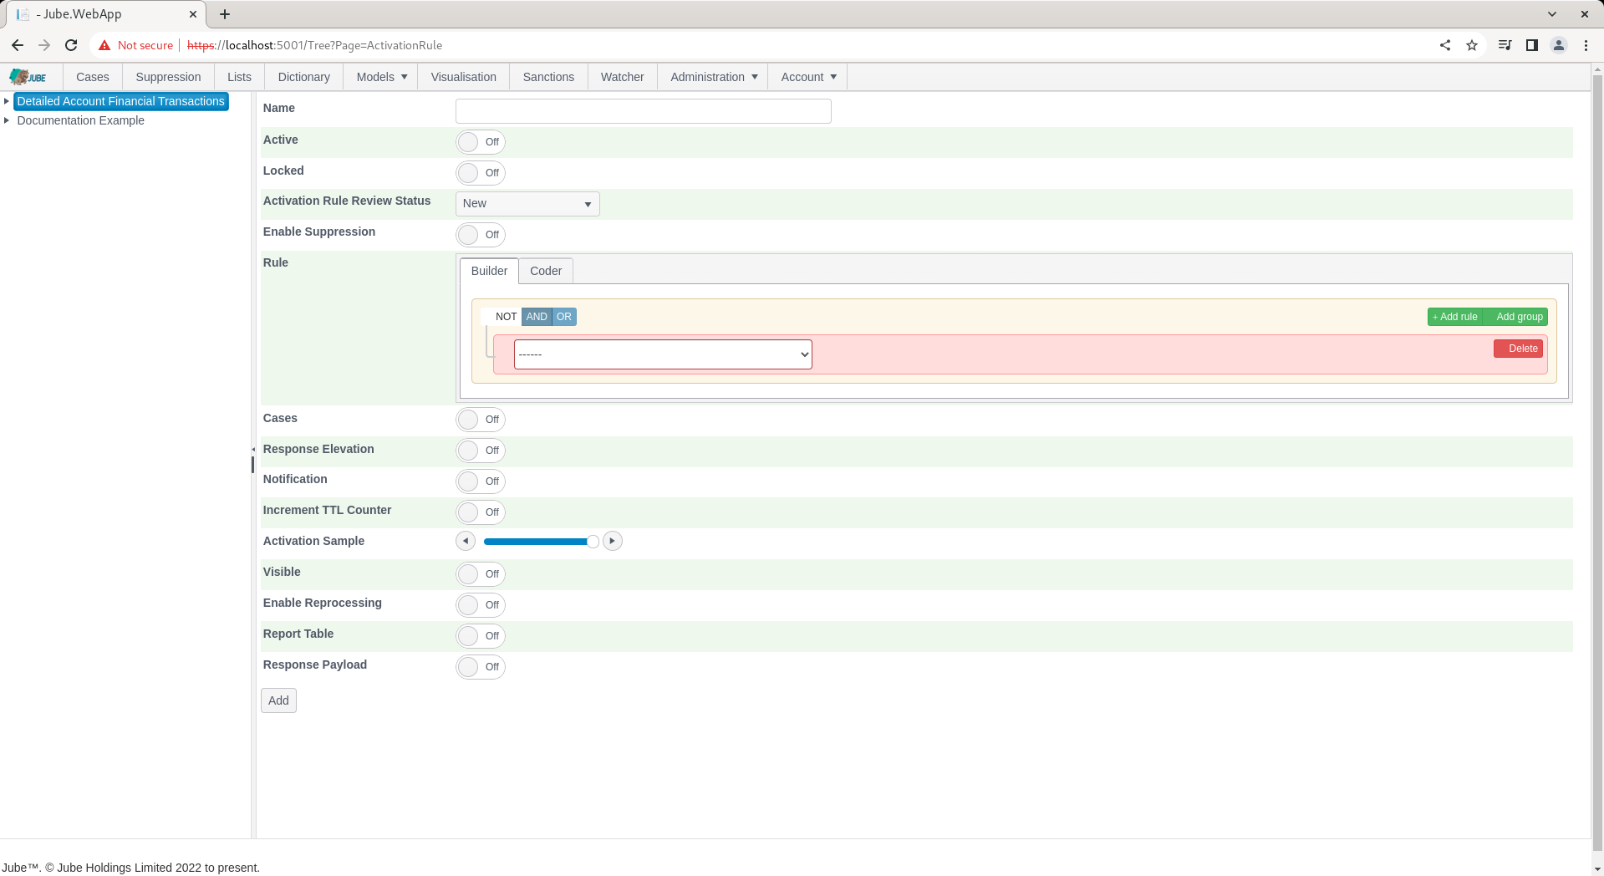Click the Name input field
The image size is (1604, 876).
644,111
